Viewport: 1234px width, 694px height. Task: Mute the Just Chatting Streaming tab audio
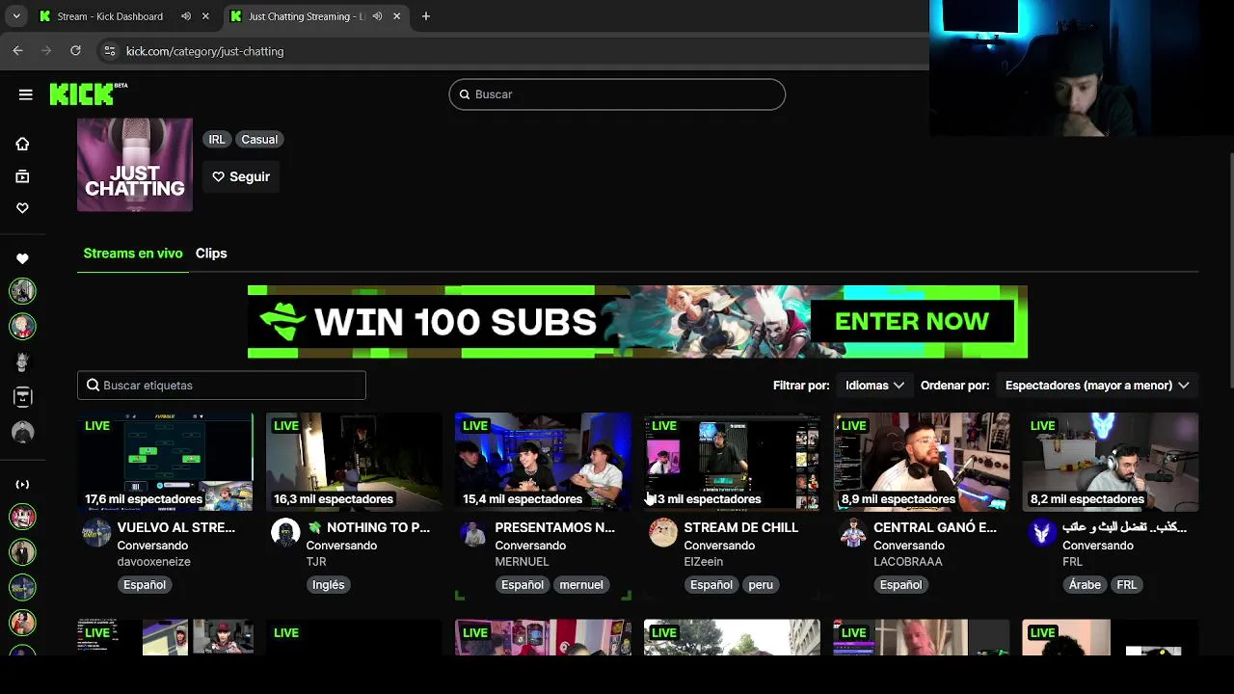(377, 16)
